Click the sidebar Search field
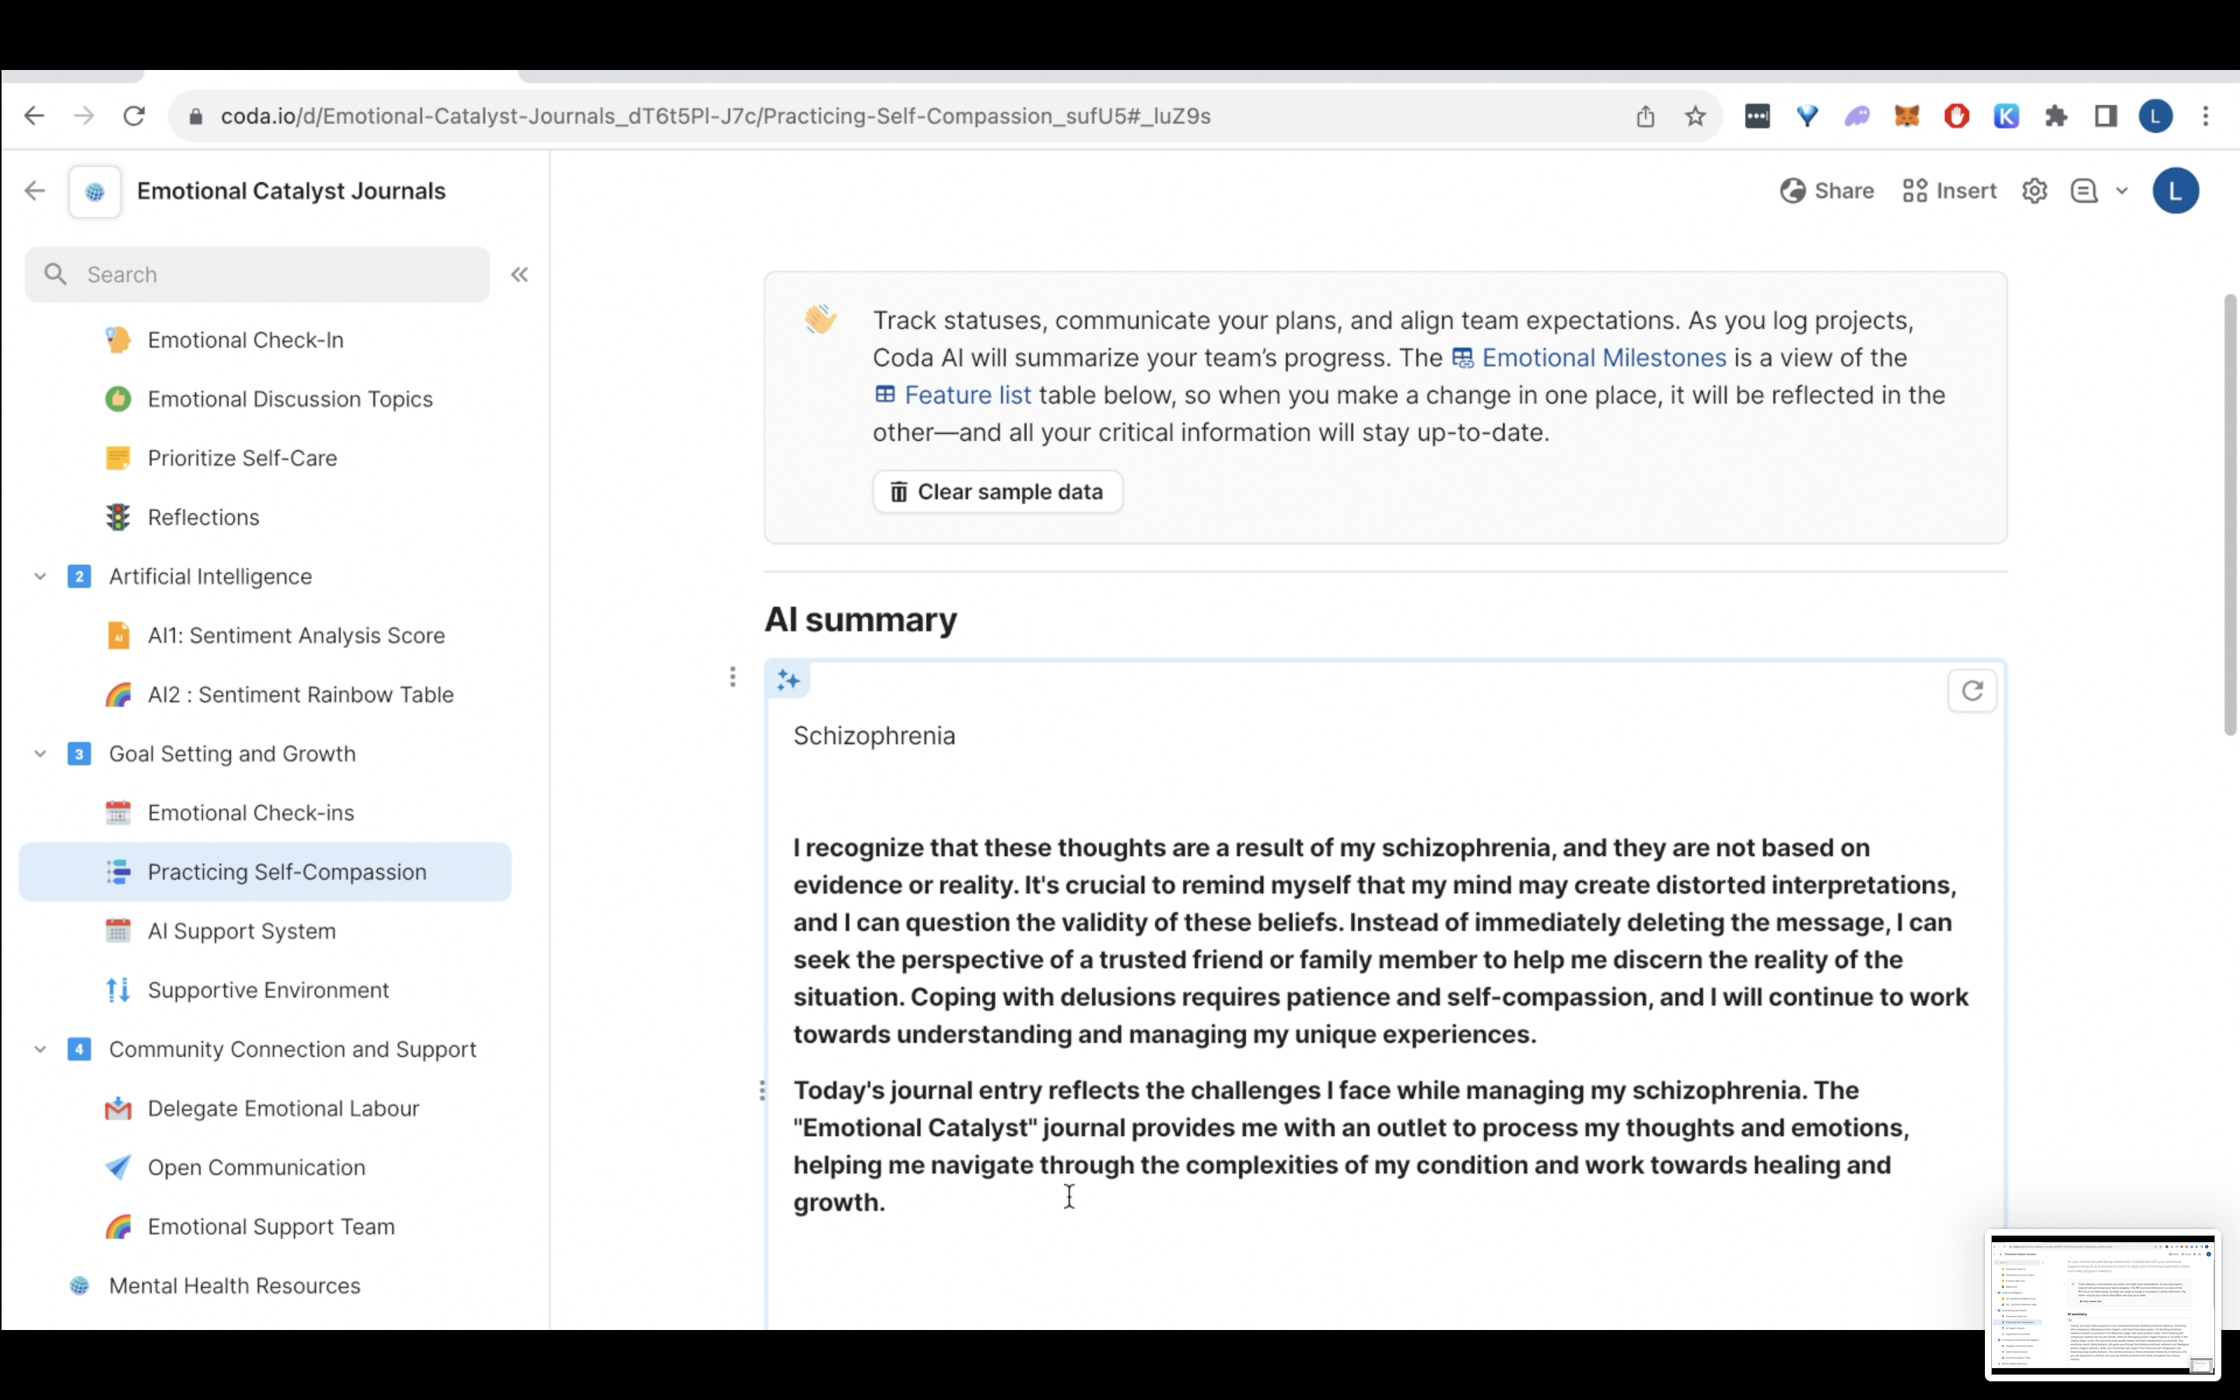Image resolution: width=2240 pixels, height=1400 pixels. pyautogui.click(x=257, y=274)
